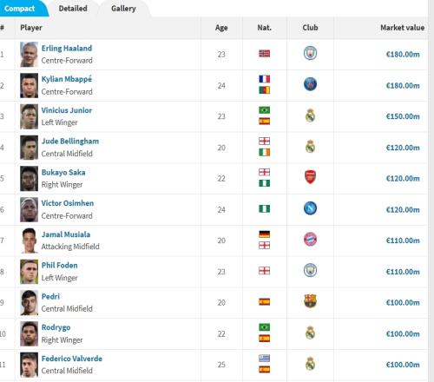
Task: Click Norway flag next to Erling Haaland
Action: coord(264,54)
